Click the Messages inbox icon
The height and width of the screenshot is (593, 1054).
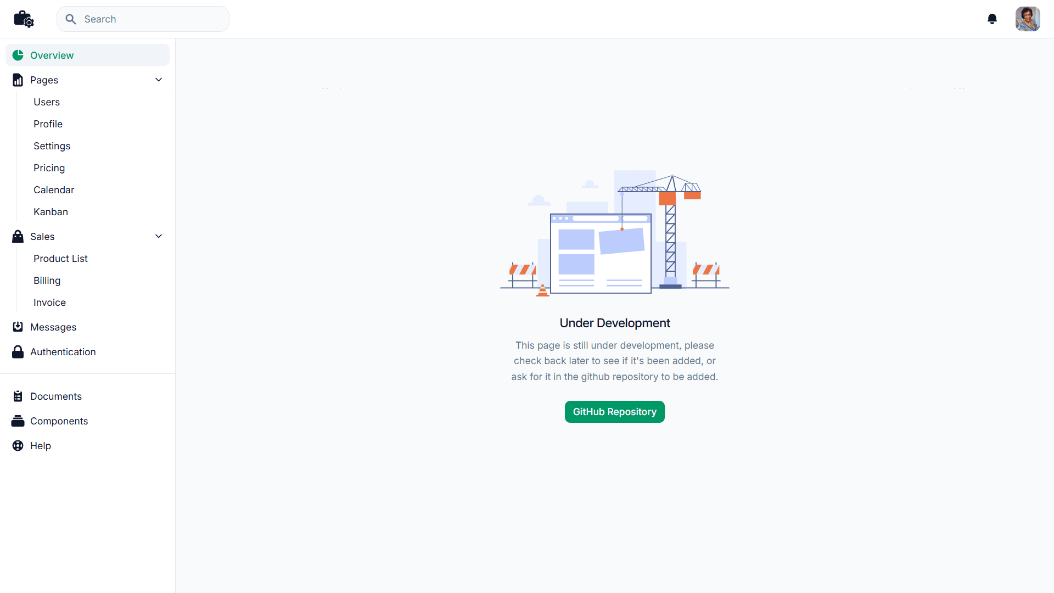tap(18, 327)
